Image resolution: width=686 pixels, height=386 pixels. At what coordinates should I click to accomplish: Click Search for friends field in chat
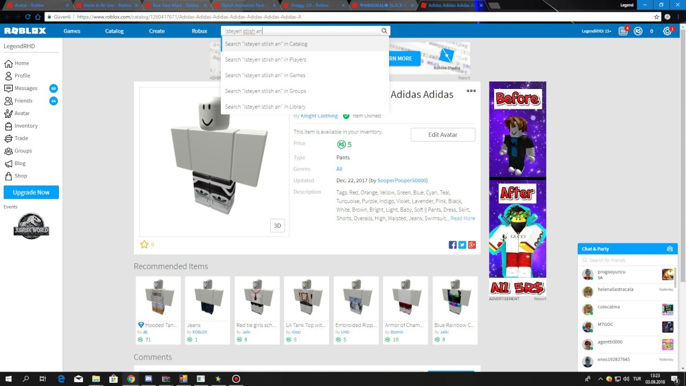pos(627,260)
